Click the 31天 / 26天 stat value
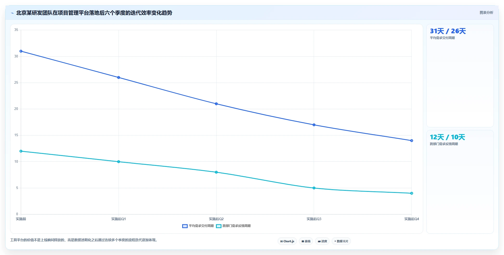The image size is (504, 255). (448, 31)
